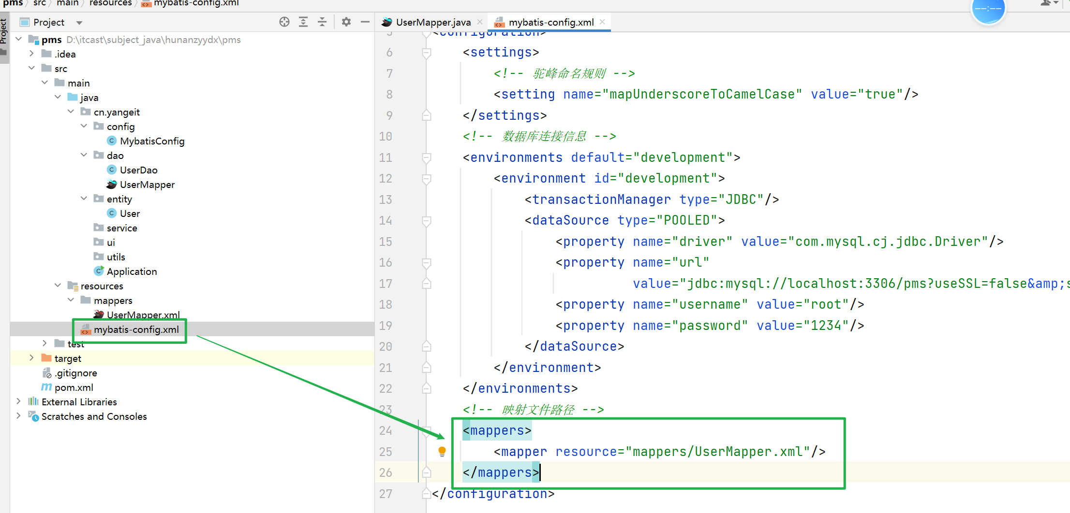This screenshot has height=513, width=1070.
Task: Toggle fold marker at settings line 6
Action: [x=427, y=52]
